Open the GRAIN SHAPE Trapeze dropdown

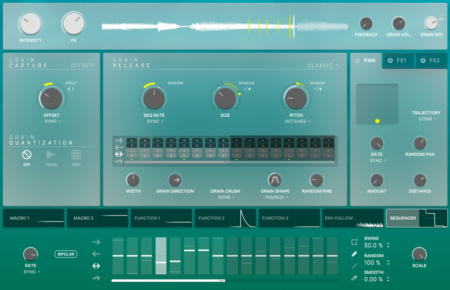point(276,197)
